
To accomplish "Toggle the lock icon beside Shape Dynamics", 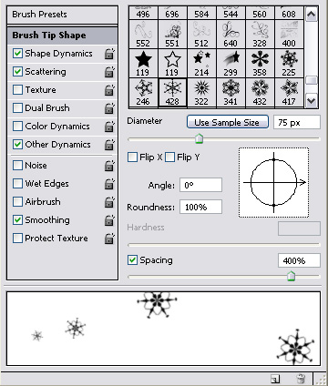I will [x=109, y=54].
